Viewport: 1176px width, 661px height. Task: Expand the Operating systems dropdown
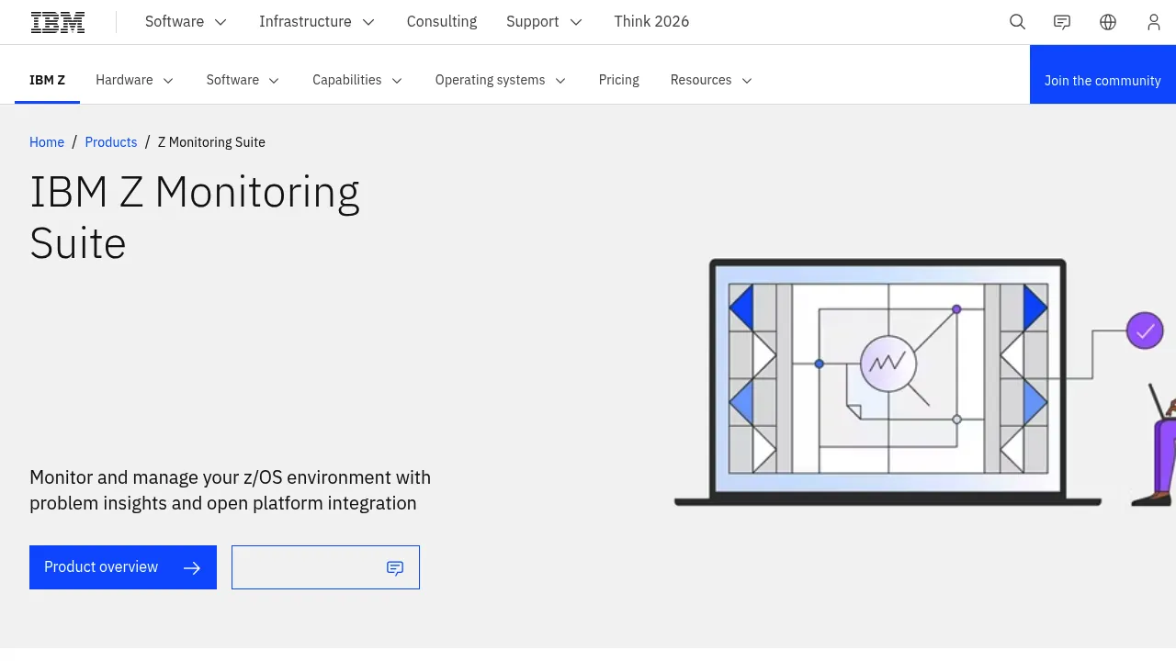(x=501, y=80)
